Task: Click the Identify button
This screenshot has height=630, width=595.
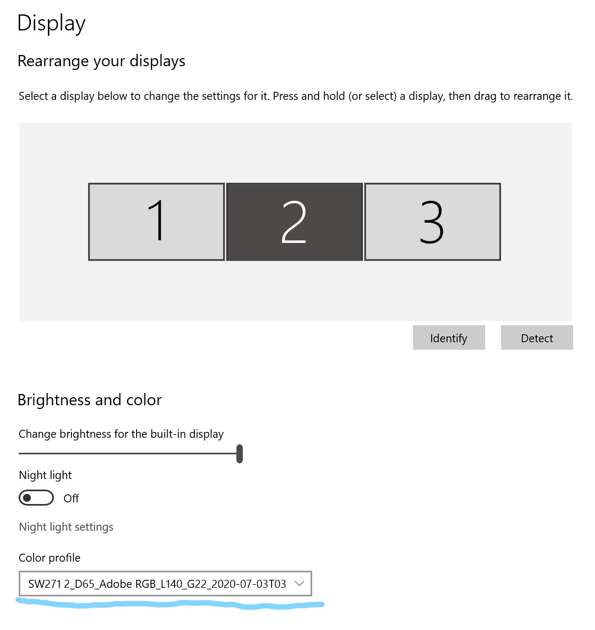Action: [x=449, y=337]
